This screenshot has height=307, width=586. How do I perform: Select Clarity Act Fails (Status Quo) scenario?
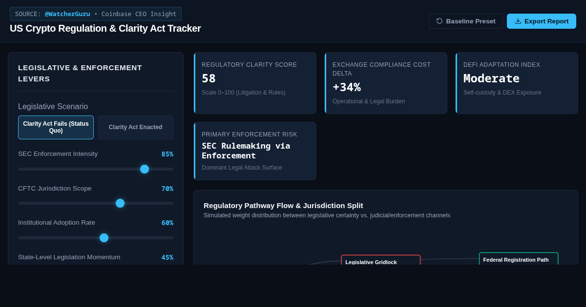(x=56, y=127)
